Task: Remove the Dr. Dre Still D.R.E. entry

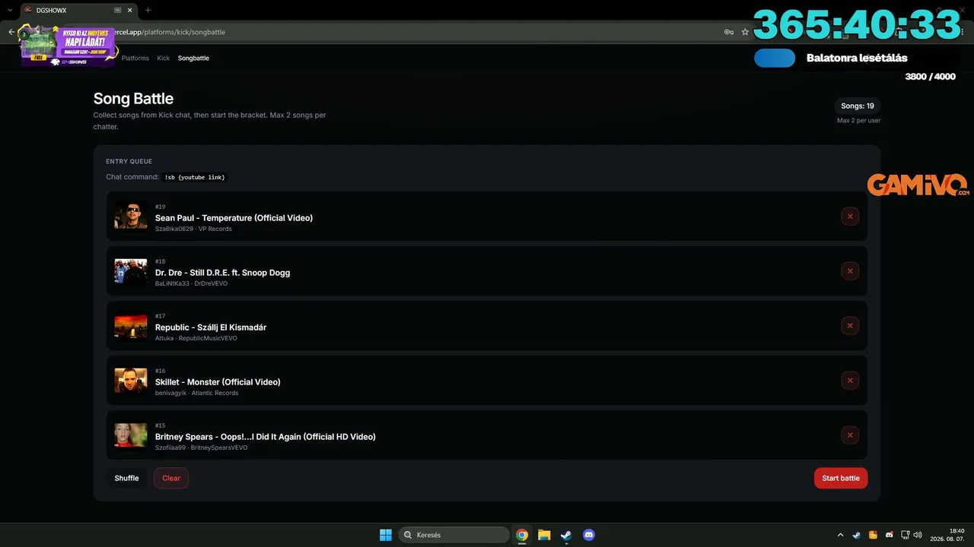Action: click(x=850, y=271)
